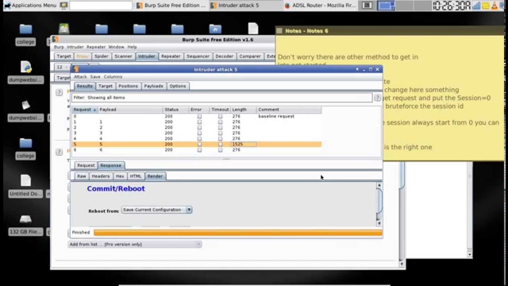508x286 pixels.
Task: Sort by the Request column header
Action: [85, 109]
